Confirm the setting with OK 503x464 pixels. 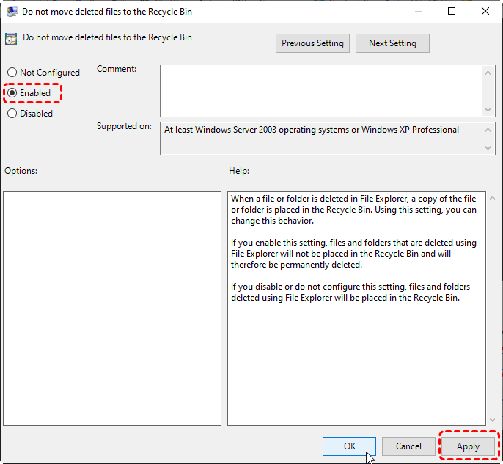tap(350, 446)
